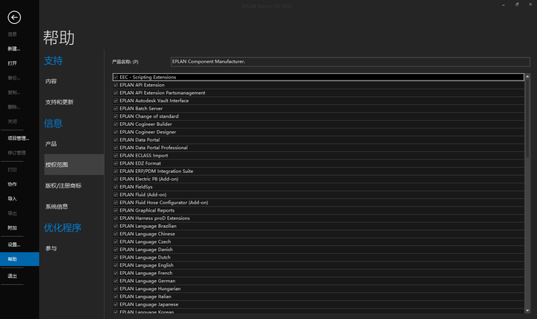Open 导入 in the sidebar

click(13, 199)
